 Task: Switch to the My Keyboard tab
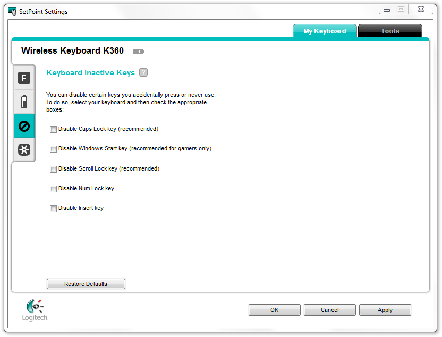(325, 31)
